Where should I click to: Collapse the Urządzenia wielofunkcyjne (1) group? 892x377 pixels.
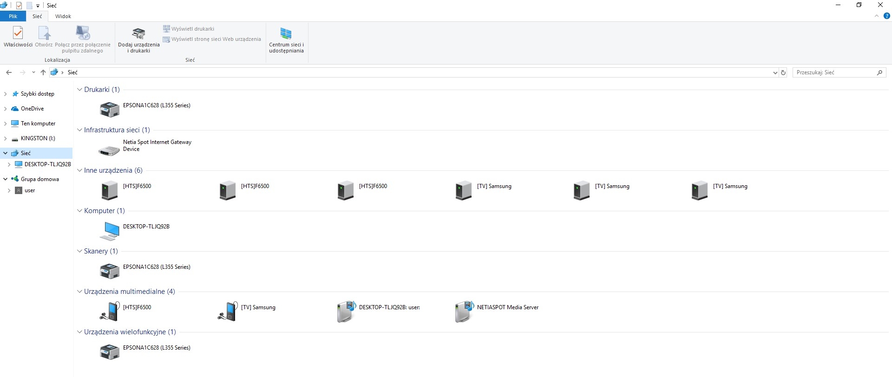[79, 332]
